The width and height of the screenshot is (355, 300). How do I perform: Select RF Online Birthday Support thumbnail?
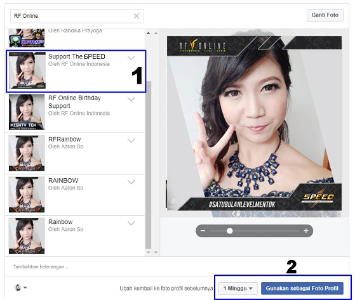tap(27, 112)
